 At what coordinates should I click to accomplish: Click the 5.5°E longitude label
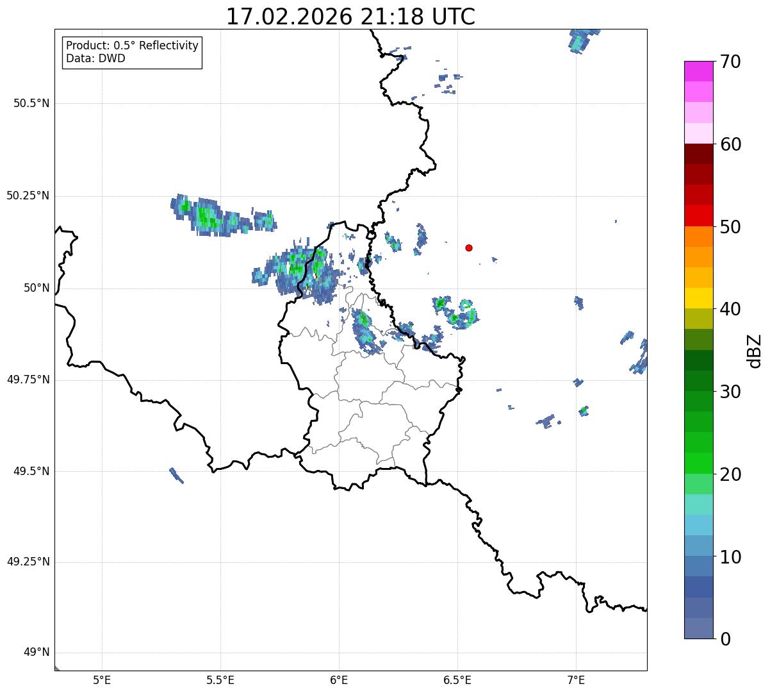click(220, 680)
